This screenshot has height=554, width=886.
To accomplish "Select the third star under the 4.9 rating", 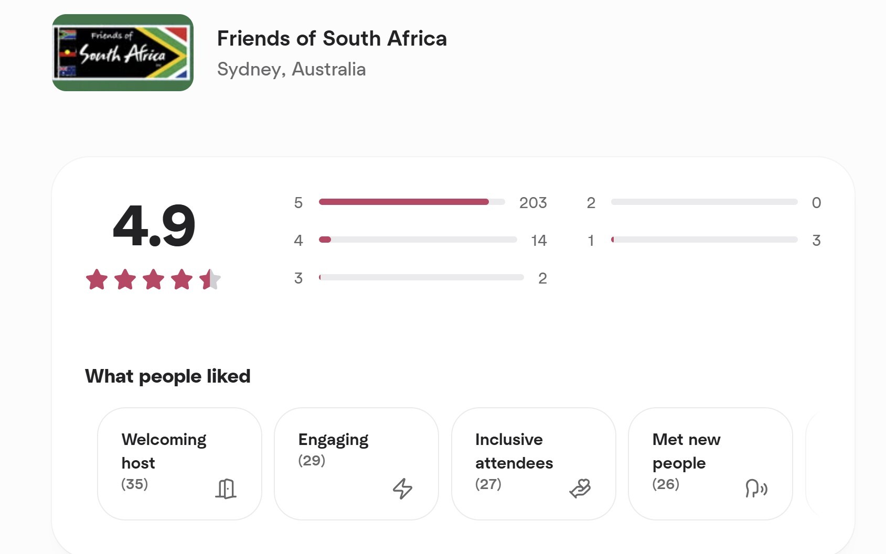I will (x=153, y=279).
